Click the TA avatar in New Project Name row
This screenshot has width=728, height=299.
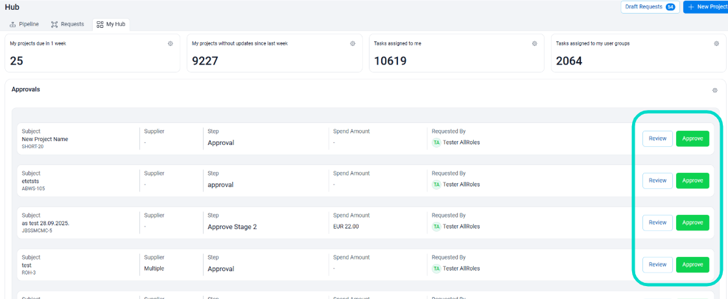[436, 142]
